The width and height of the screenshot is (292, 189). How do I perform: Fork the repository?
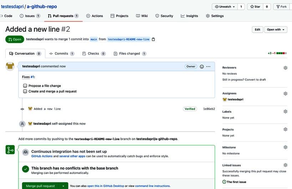click(x=281, y=7)
